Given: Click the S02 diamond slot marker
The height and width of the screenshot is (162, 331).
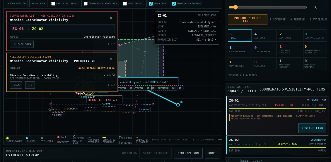Looking at the screenshot, I should [81, 97].
